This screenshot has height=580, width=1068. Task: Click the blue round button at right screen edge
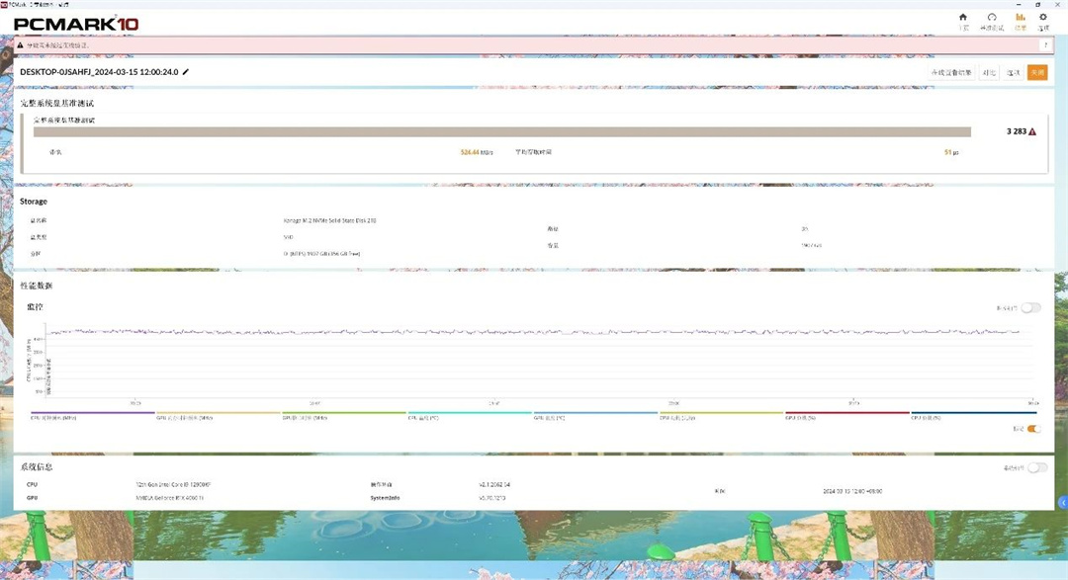[1063, 502]
